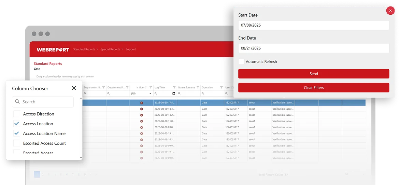400x185 pixels.
Task: Close the Column Chooser panel
Action: coord(74,88)
